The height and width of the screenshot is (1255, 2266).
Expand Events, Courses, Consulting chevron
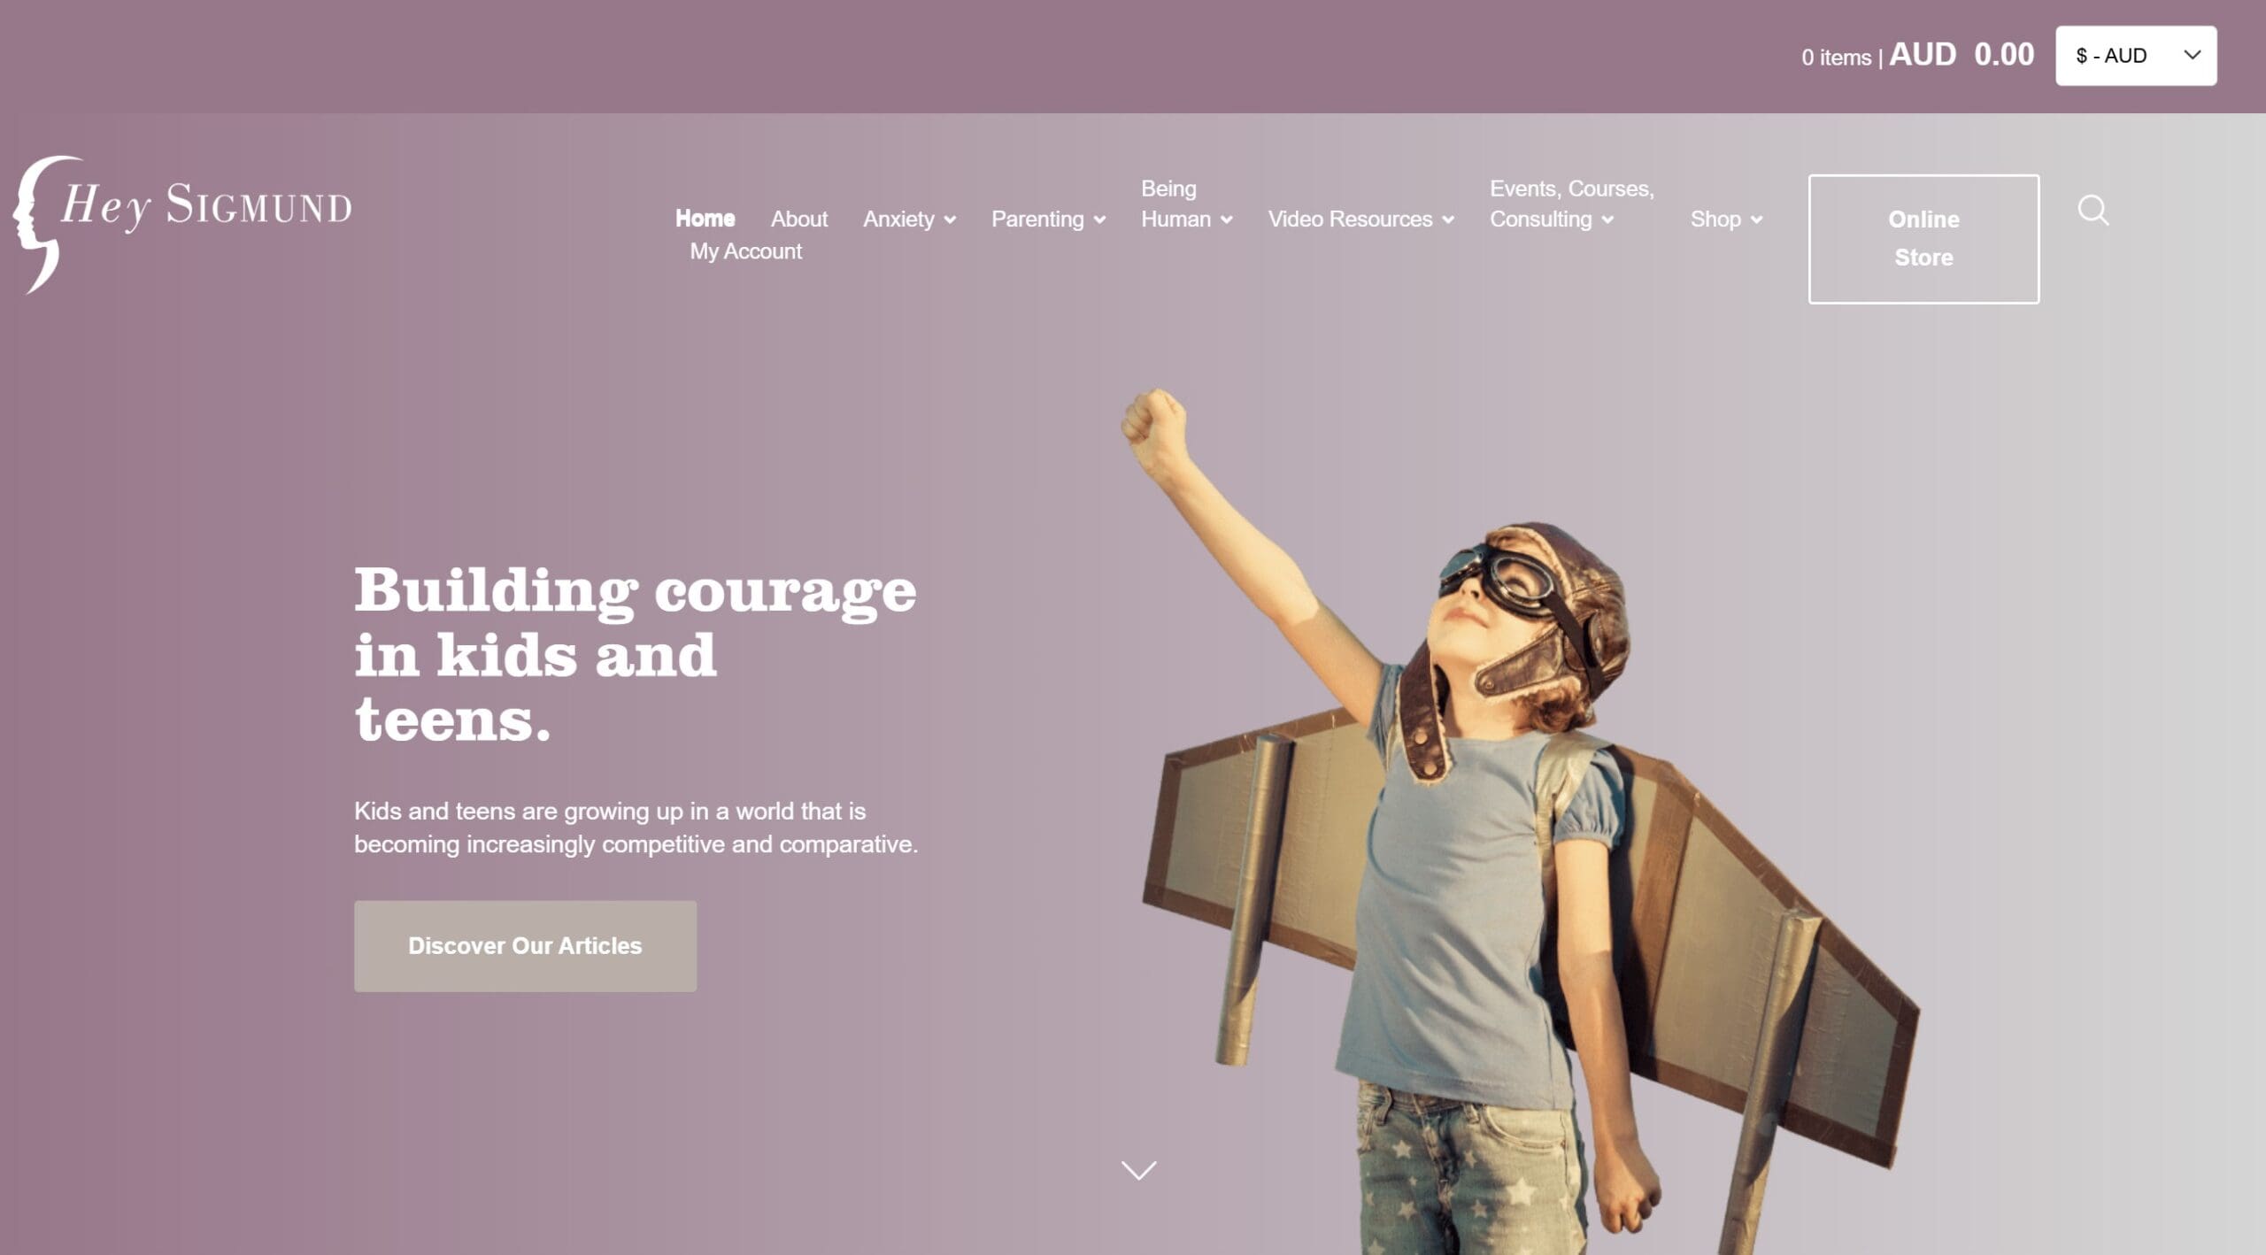tap(1607, 220)
